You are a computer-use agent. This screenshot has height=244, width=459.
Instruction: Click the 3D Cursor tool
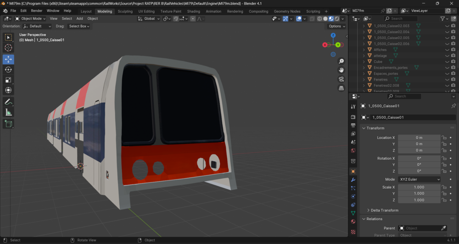pyautogui.click(x=8, y=48)
